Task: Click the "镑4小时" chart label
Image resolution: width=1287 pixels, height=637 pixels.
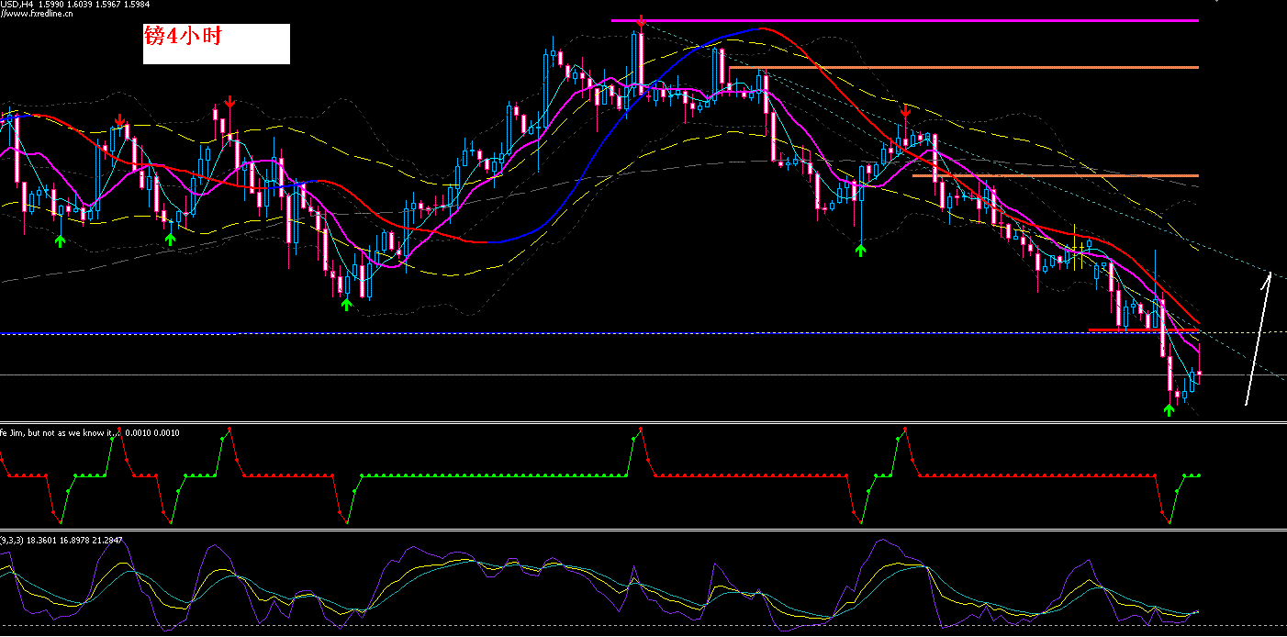Action: point(183,37)
